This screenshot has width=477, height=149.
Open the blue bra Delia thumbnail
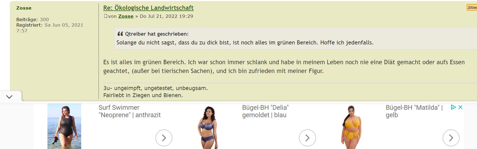[x=208, y=127]
